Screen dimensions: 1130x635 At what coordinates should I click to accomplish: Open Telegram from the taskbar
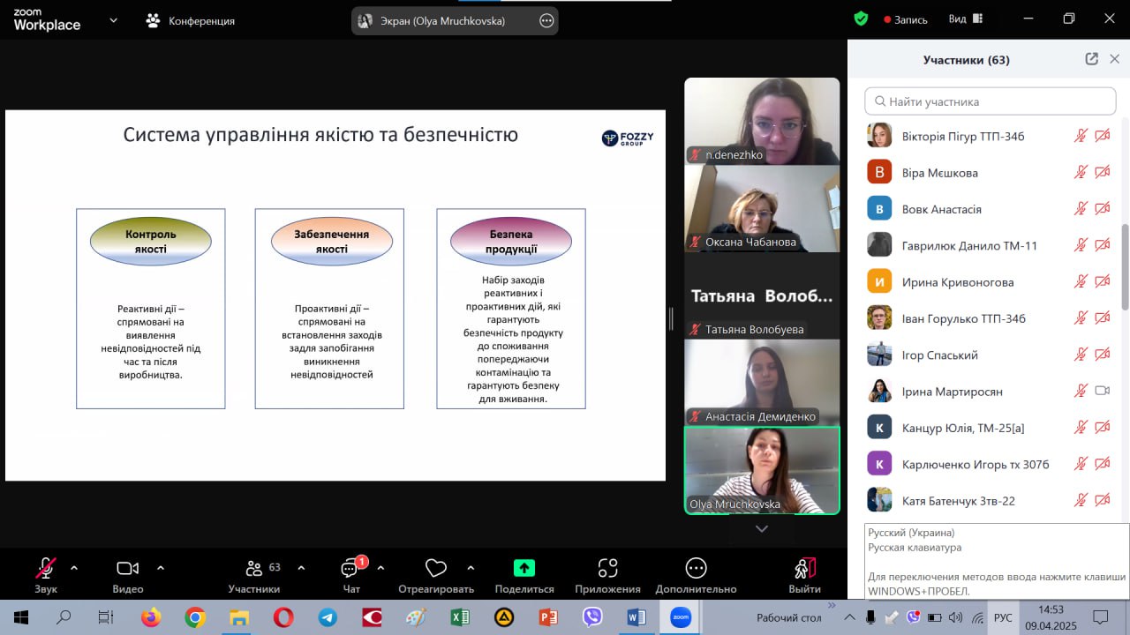point(328,617)
